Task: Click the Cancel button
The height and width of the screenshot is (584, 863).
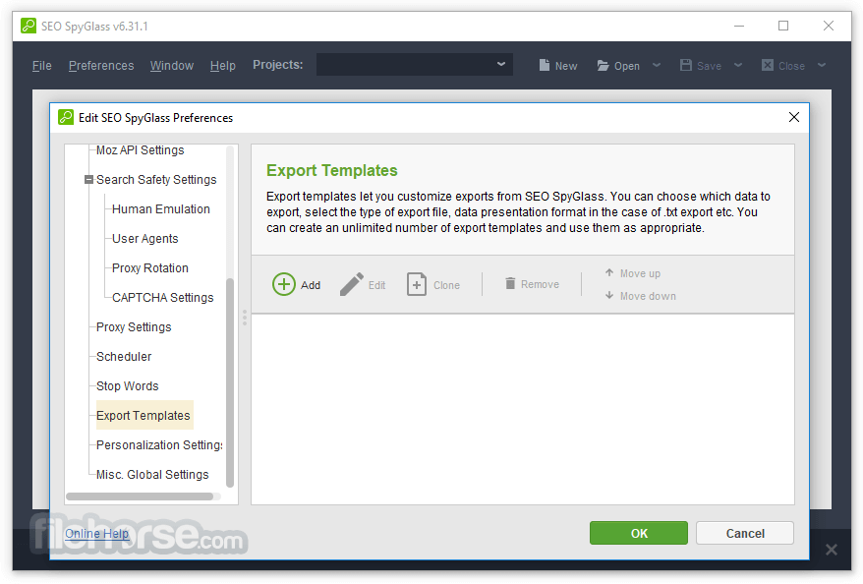Action: tap(745, 533)
